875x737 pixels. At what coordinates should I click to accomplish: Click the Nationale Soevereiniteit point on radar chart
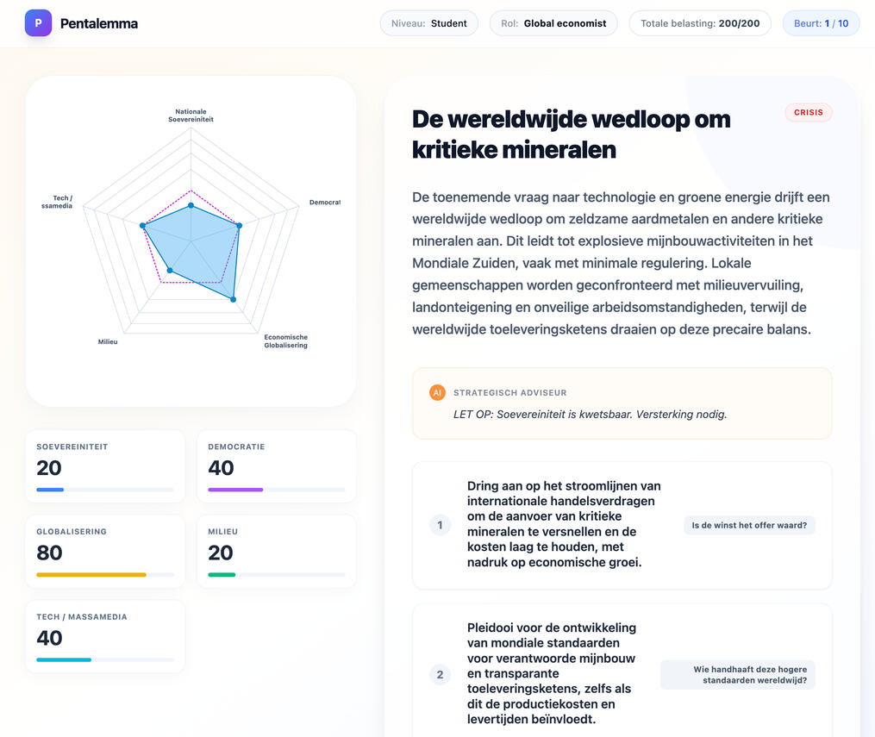click(191, 205)
